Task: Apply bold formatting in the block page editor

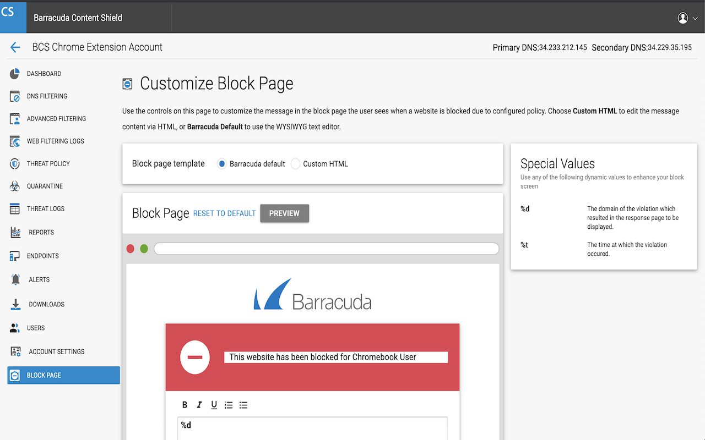Action: pyautogui.click(x=185, y=405)
